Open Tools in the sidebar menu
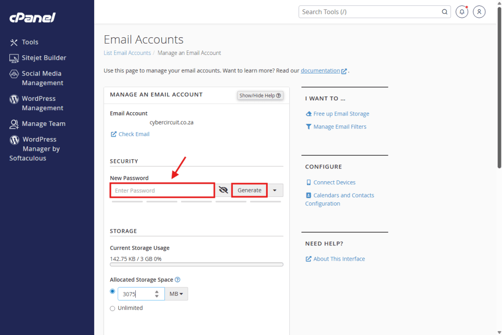The image size is (502, 335). [30, 42]
